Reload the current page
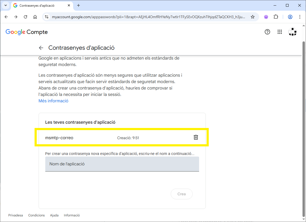 25,17
